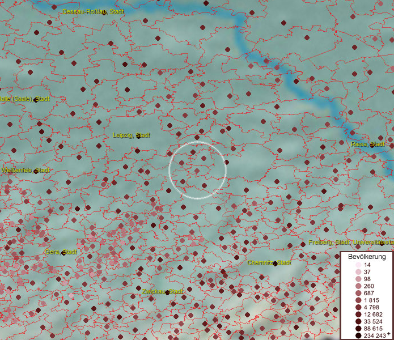
Task: Click the legend swatch for value 37
Action: pos(359,271)
